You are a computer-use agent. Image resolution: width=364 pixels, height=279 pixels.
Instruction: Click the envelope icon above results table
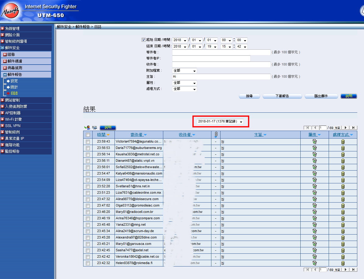(x=94, y=128)
